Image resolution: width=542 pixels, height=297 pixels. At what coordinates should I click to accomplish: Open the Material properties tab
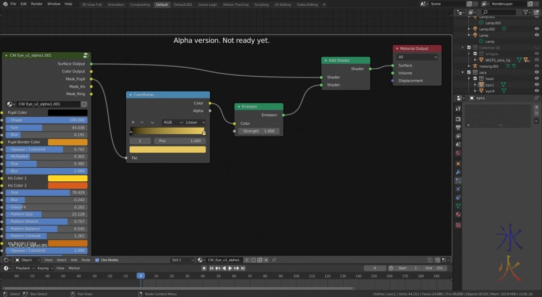(x=458, y=214)
